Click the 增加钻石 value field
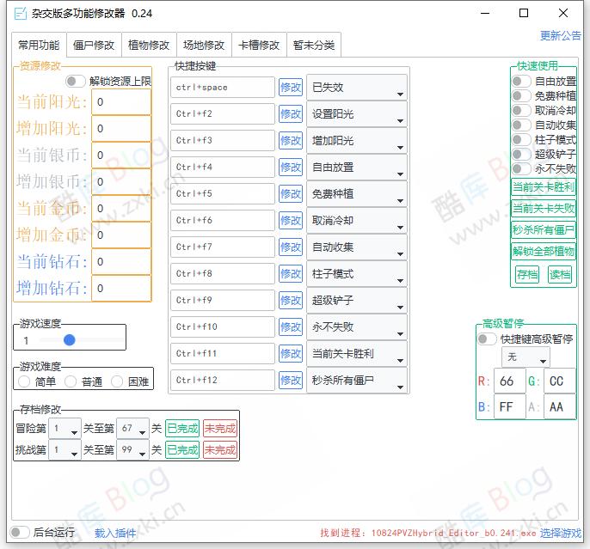 tap(121, 288)
